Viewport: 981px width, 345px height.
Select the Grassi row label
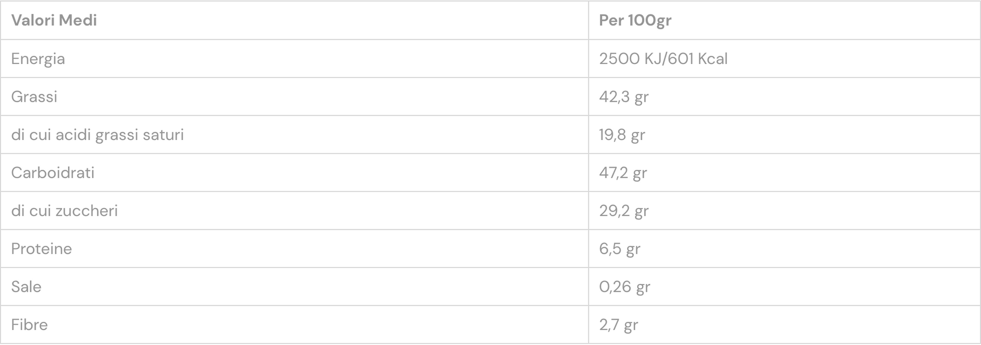(x=34, y=97)
